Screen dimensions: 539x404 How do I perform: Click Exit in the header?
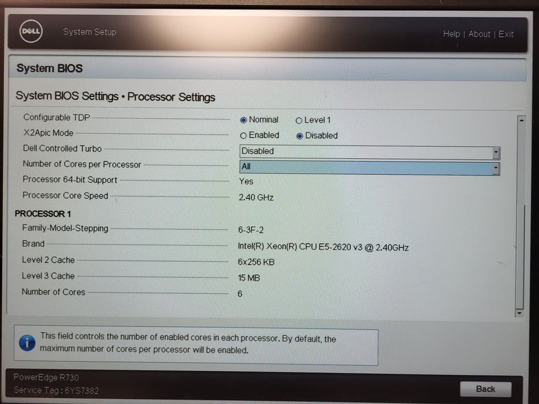pyautogui.click(x=506, y=34)
